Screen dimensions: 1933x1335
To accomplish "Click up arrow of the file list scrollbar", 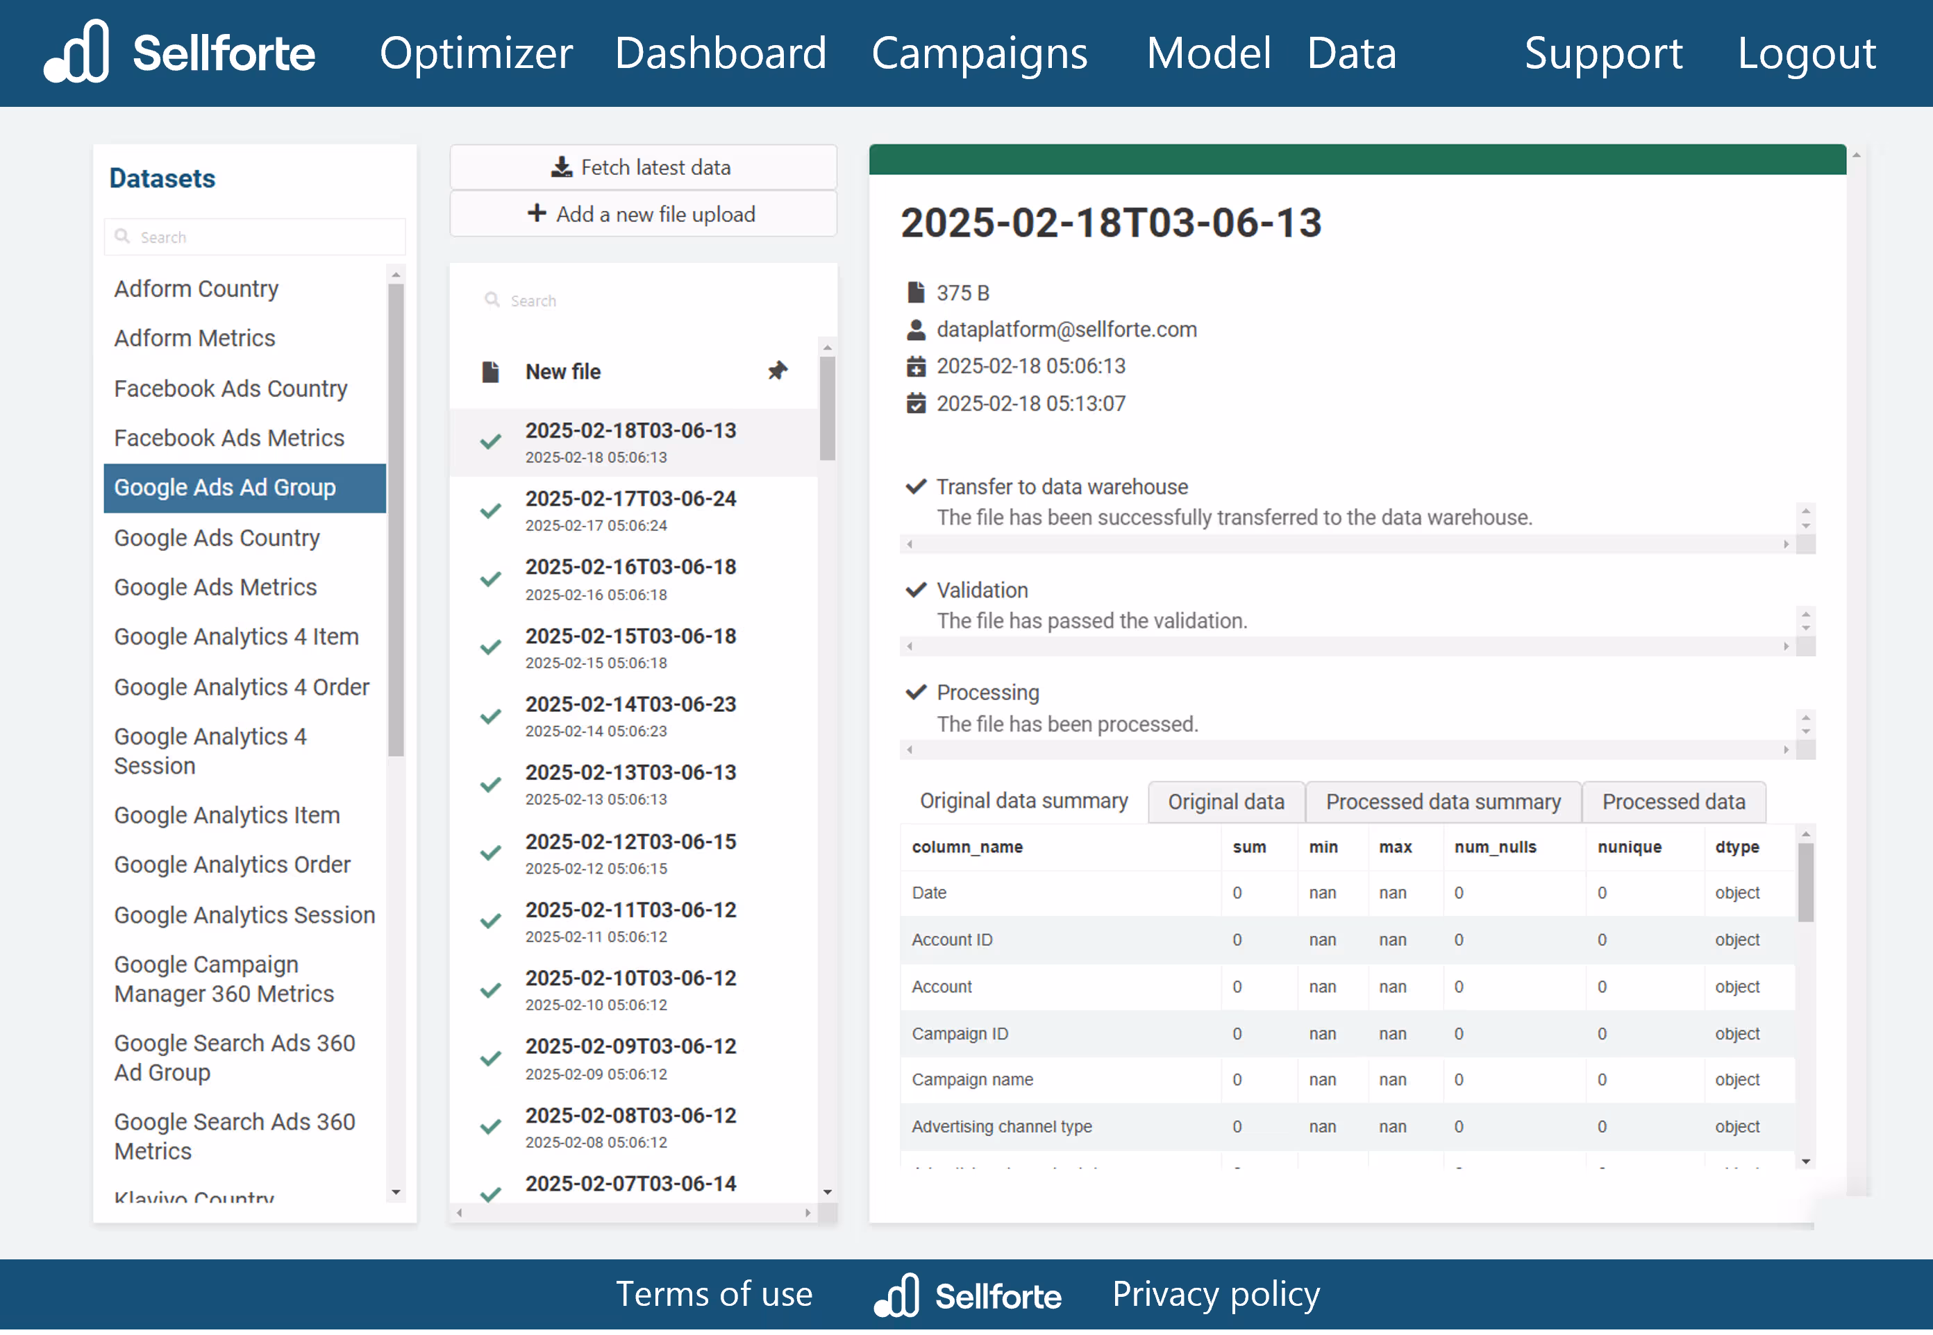I will [828, 346].
